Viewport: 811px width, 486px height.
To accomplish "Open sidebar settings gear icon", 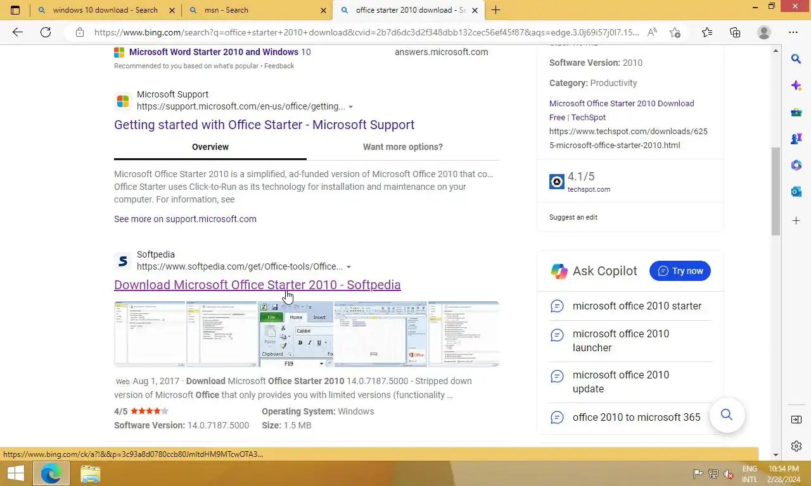I will coord(796,446).
